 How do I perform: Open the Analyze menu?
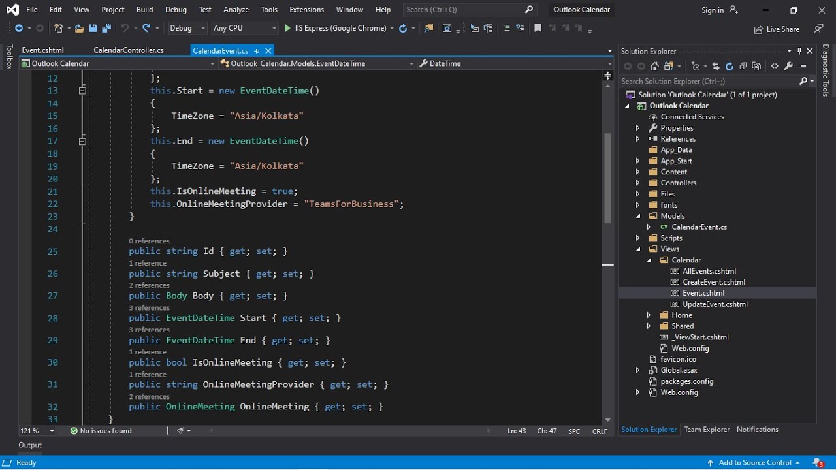pyautogui.click(x=236, y=10)
